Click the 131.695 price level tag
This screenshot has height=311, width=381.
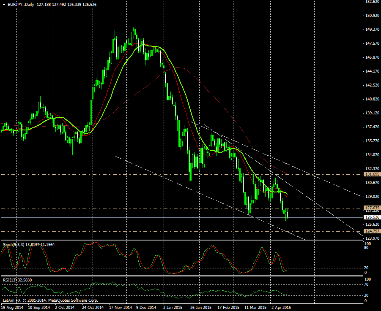pyautogui.click(x=371, y=174)
